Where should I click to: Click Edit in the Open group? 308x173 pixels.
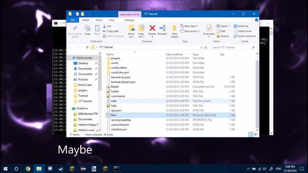(x=221, y=31)
